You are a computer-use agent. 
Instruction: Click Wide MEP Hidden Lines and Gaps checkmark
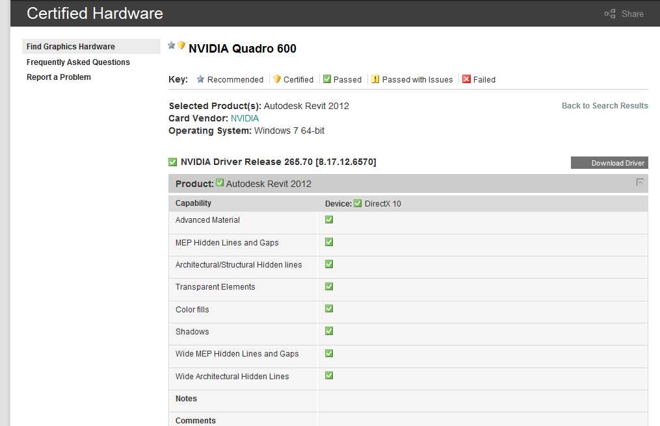(x=329, y=353)
